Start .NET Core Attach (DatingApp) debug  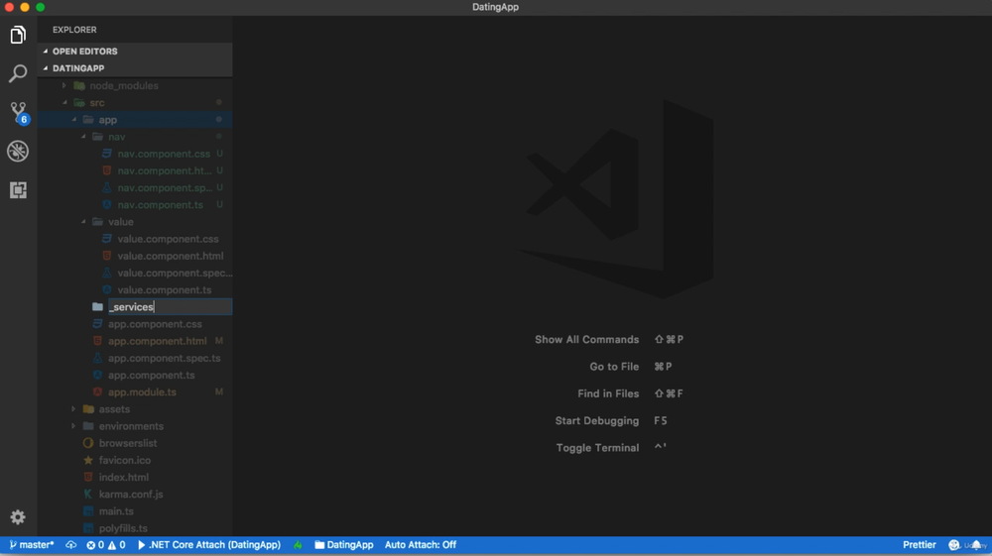[208, 545]
